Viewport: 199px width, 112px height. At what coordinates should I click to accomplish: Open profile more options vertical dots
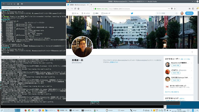coord(192,52)
